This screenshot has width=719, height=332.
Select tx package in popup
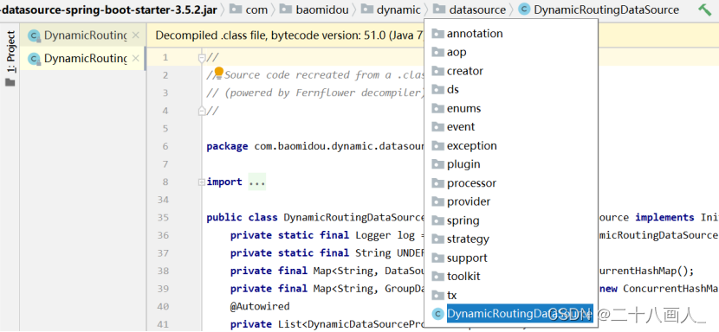511,296
